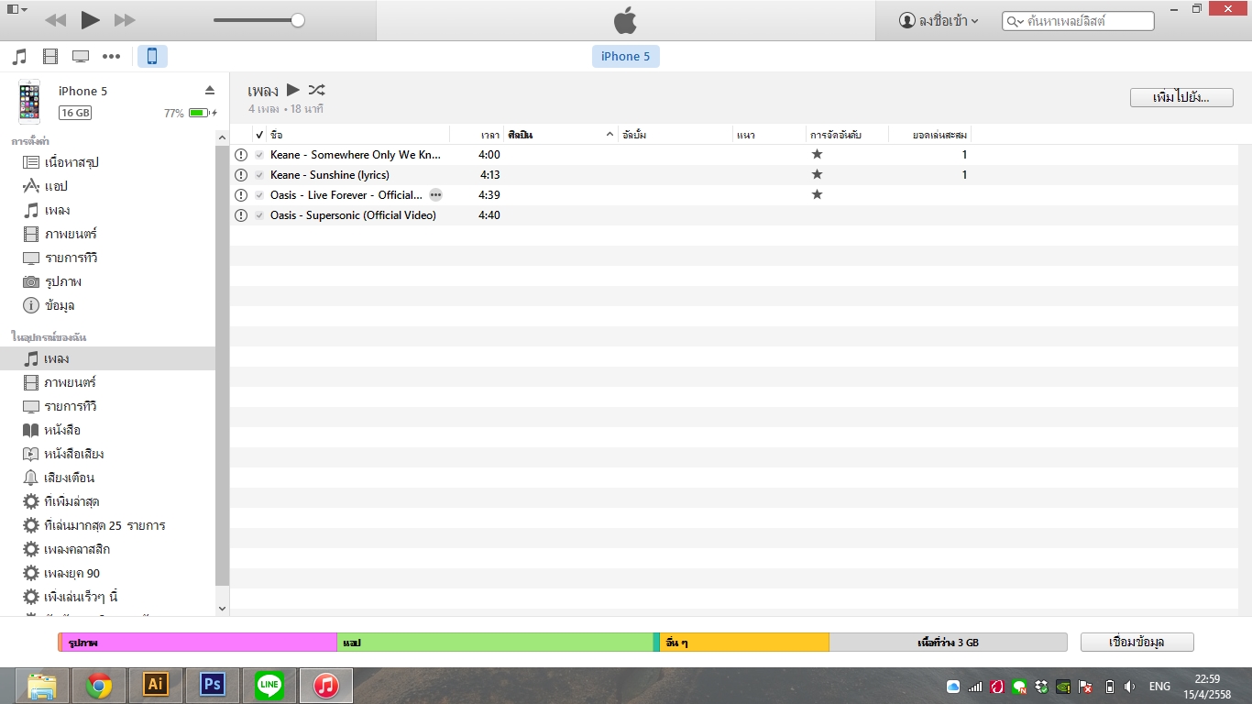This screenshot has height=704, width=1252.
Task: Click the iTunes taskbar icon
Action: point(326,685)
